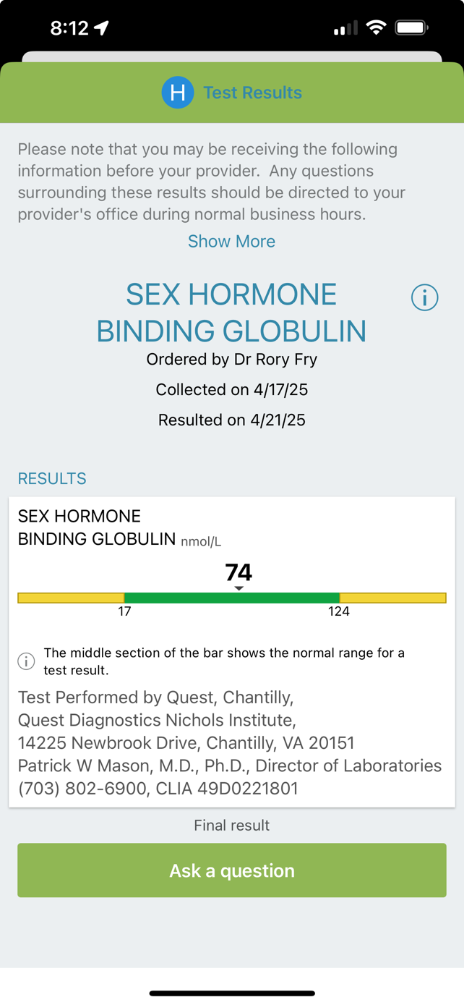Tap the upper limit label 124

click(338, 611)
